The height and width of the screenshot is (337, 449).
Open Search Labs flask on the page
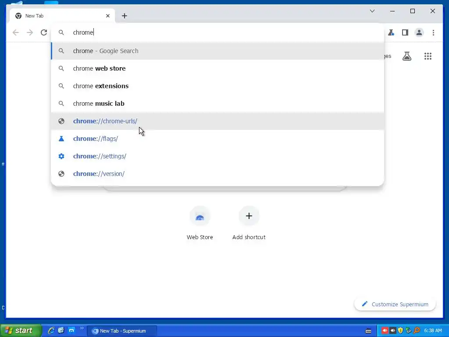tap(407, 56)
